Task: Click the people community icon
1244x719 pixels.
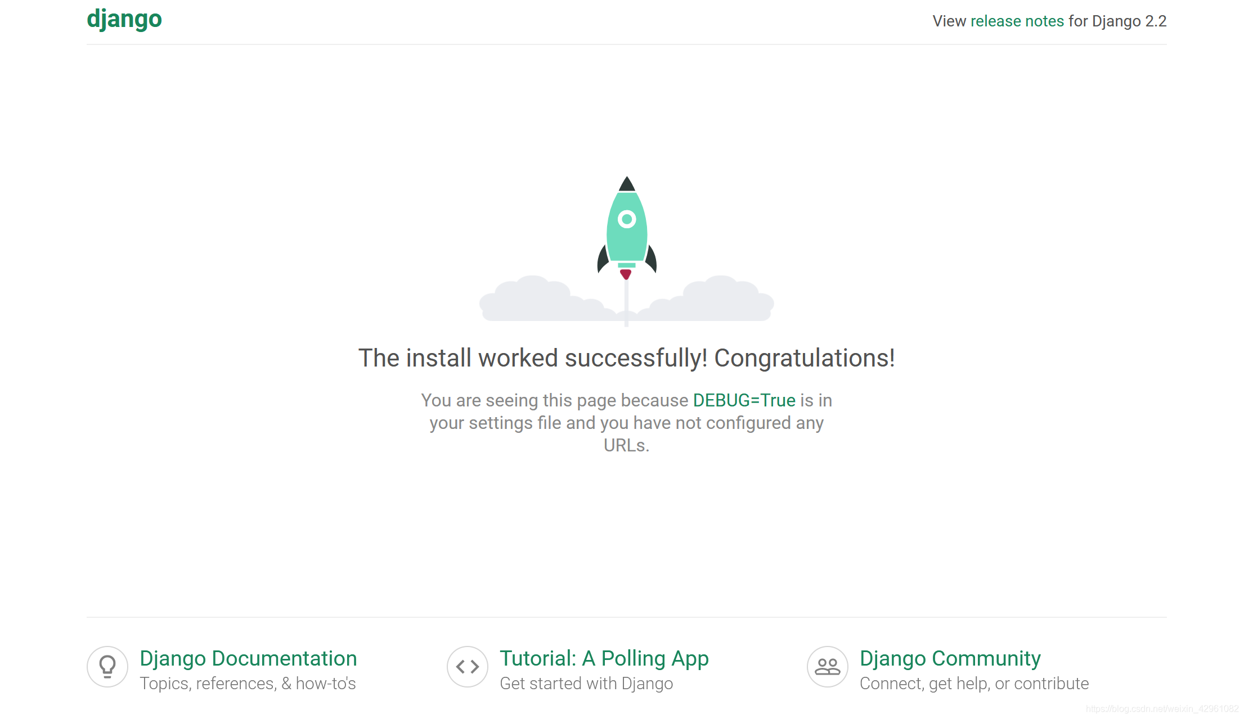Action: pyautogui.click(x=828, y=667)
